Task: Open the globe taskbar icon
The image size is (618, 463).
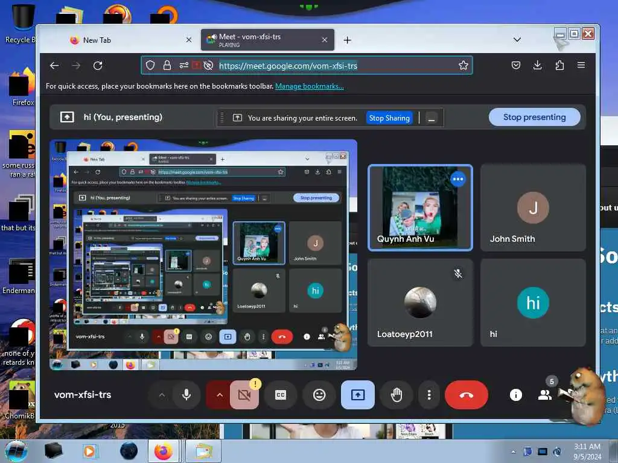Action: (x=129, y=451)
